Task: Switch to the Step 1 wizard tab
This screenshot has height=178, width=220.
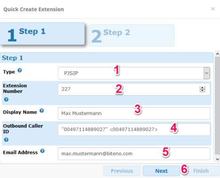Action: [42, 34]
